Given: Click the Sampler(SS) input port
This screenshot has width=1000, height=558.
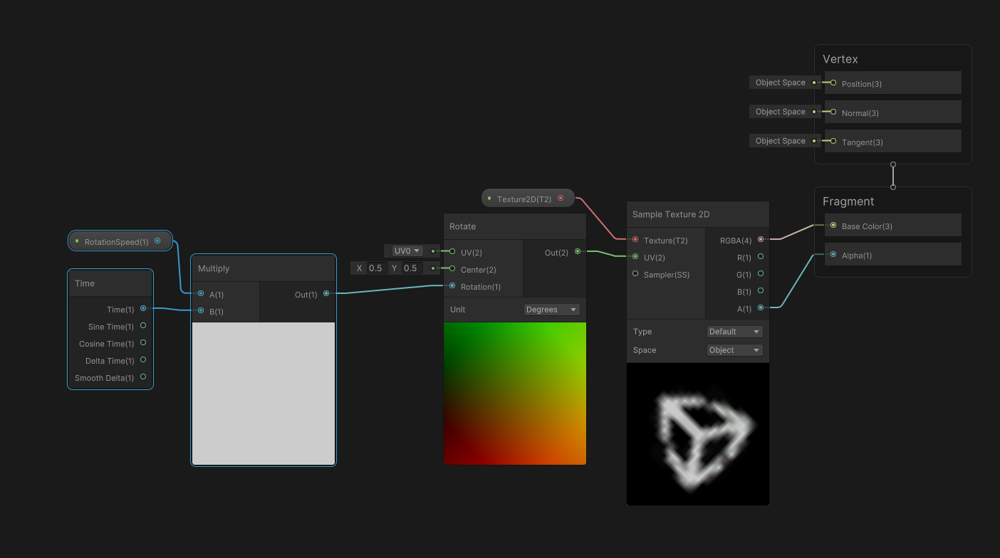Looking at the screenshot, I should (635, 274).
